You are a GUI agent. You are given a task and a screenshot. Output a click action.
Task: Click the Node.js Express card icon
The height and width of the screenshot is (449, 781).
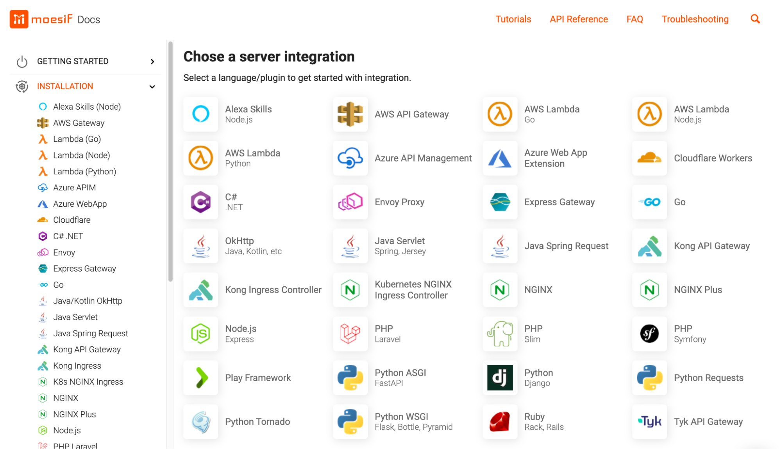pyautogui.click(x=200, y=334)
